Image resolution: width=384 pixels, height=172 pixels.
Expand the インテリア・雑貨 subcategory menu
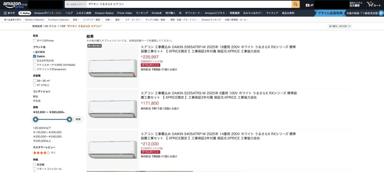coord(92,20)
